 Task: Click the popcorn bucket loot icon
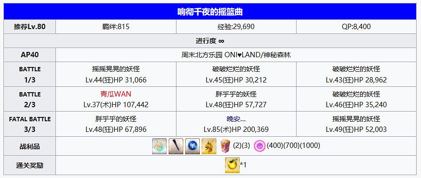coord(225,146)
